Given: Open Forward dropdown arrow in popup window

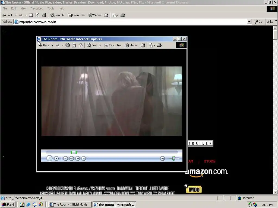Looking at the screenshot, I should pyautogui.click(x=63, y=45).
